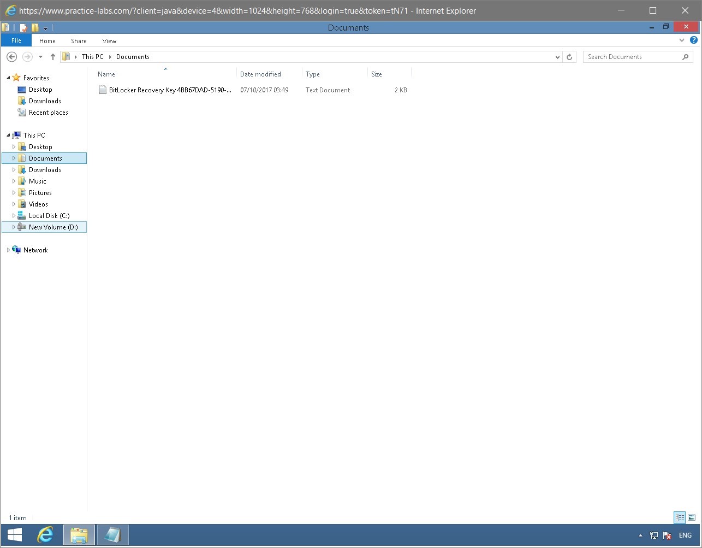Switch to large thumbnail view in status bar
Image resolution: width=702 pixels, height=548 pixels.
(691, 517)
